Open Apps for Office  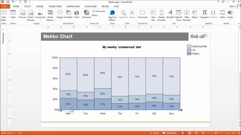point(112,16)
